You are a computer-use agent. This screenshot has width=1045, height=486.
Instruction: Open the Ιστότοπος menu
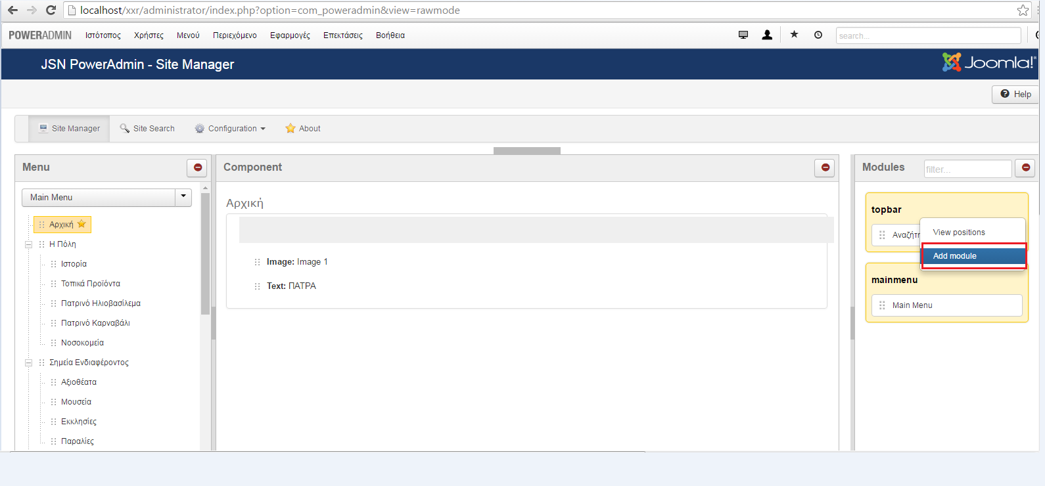click(103, 35)
